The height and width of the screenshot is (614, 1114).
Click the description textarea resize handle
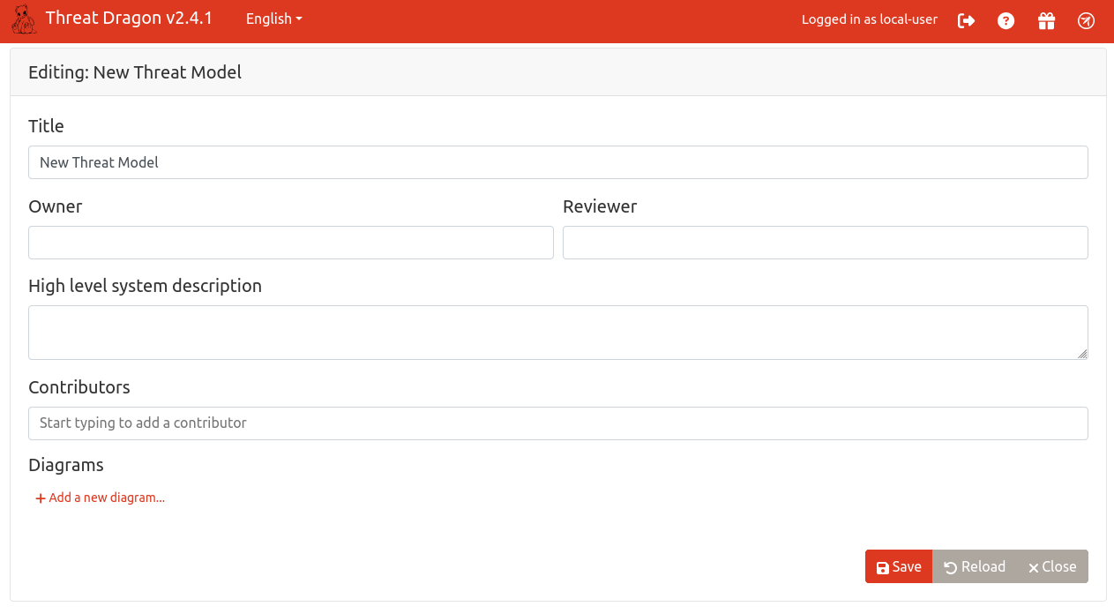(1082, 354)
